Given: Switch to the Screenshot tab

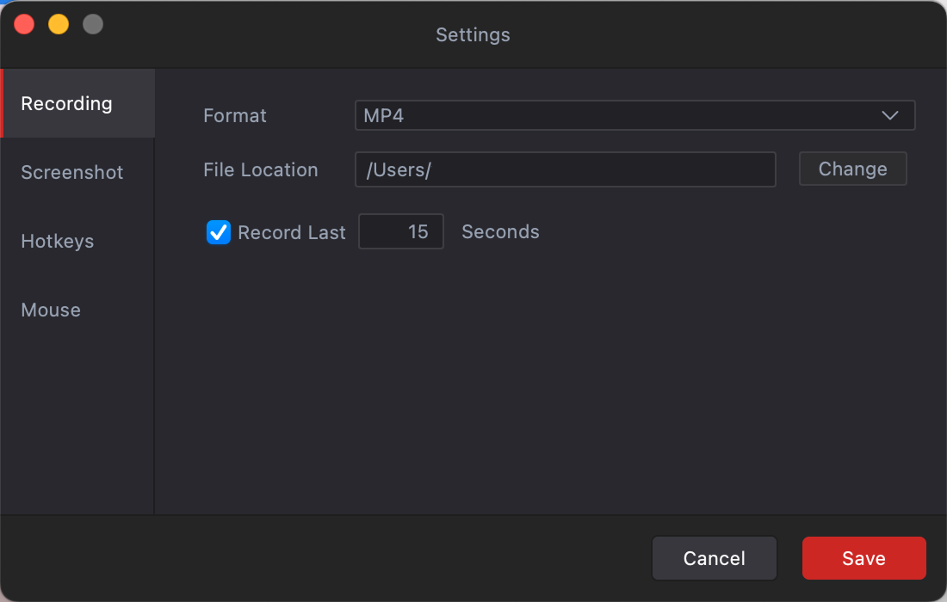Looking at the screenshot, I should click(x=71, y=172).
